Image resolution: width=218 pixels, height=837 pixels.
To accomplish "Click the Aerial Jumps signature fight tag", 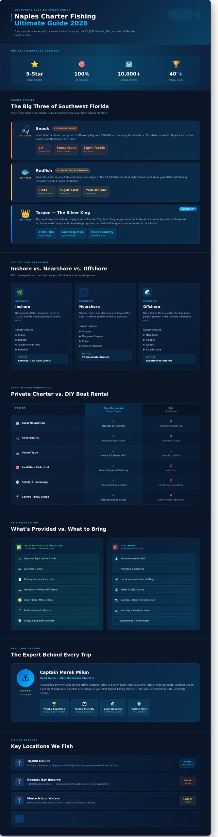I will [73, 233].
